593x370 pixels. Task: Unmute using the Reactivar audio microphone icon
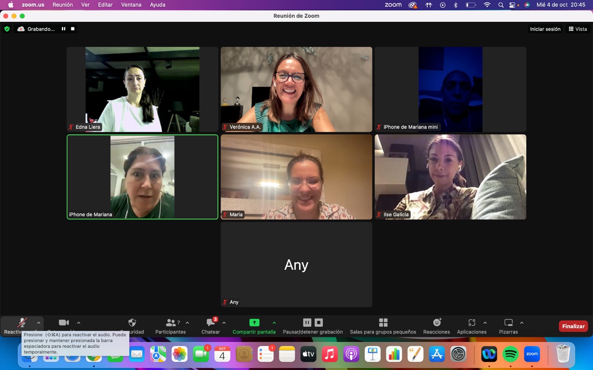coord(22,323)
